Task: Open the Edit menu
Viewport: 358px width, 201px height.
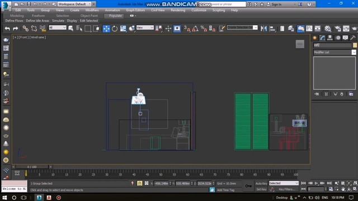Action: tap(18, 10)
